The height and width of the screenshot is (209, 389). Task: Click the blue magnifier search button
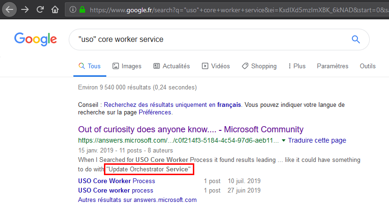coord(356,39)
